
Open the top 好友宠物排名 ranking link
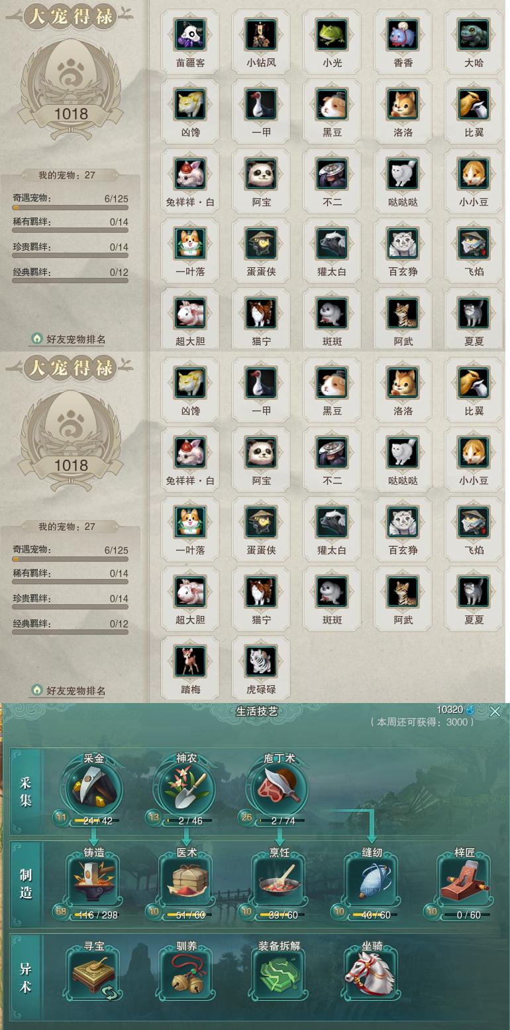[x=69, y=339]
